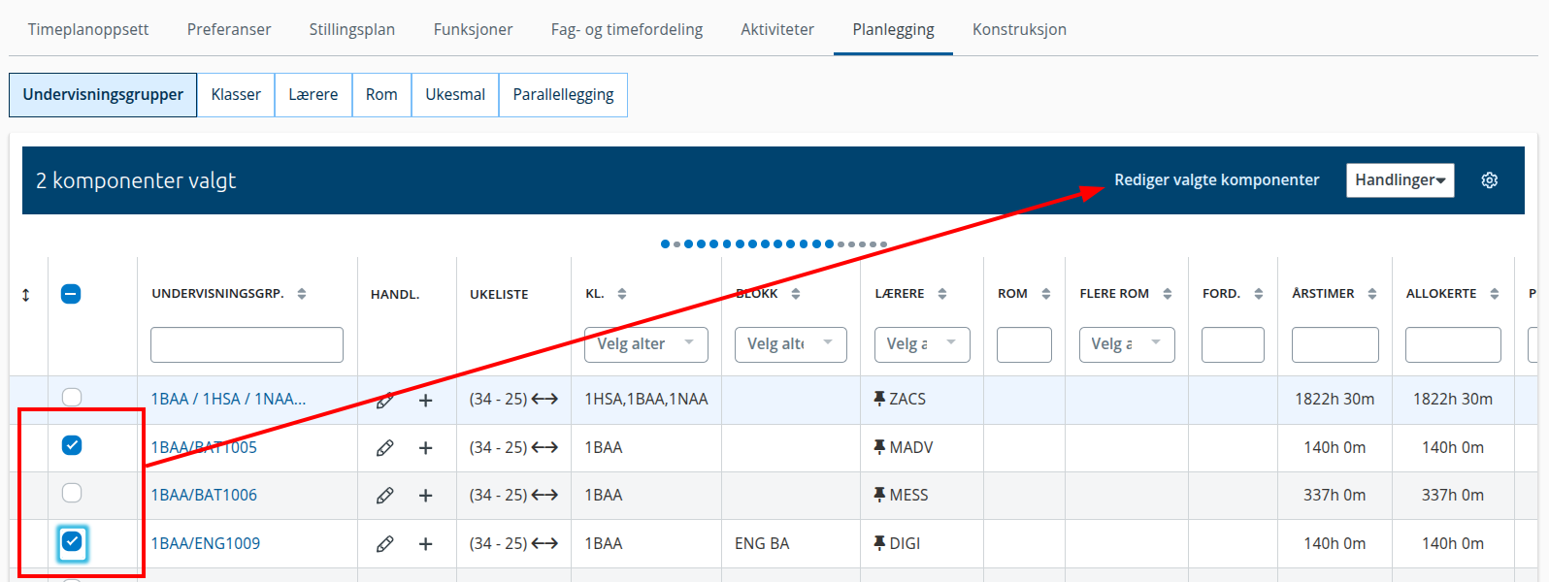The width and height of the screenshot is (1549, 582).
Task: Add plus icon in 1BAA / 1HSA / 1NAA row
Action: (x=425, y=400)
